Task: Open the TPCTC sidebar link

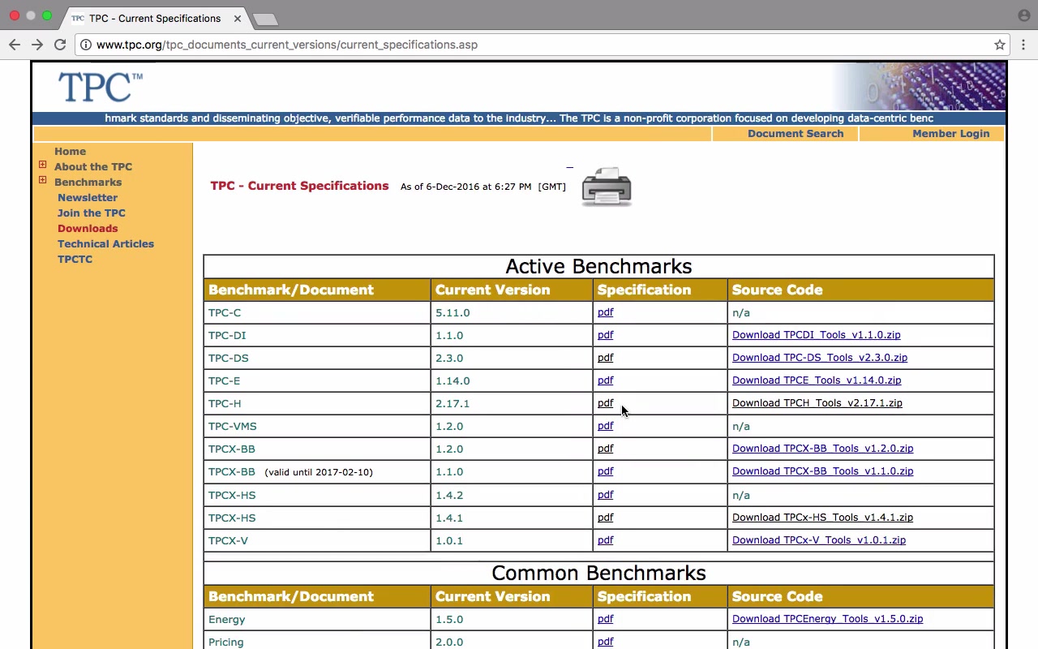Action: (75, 259)
